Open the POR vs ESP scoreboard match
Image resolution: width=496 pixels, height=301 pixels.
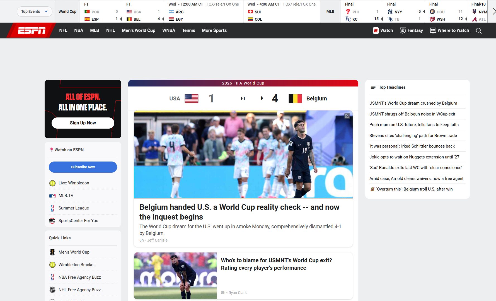point(101,11)
